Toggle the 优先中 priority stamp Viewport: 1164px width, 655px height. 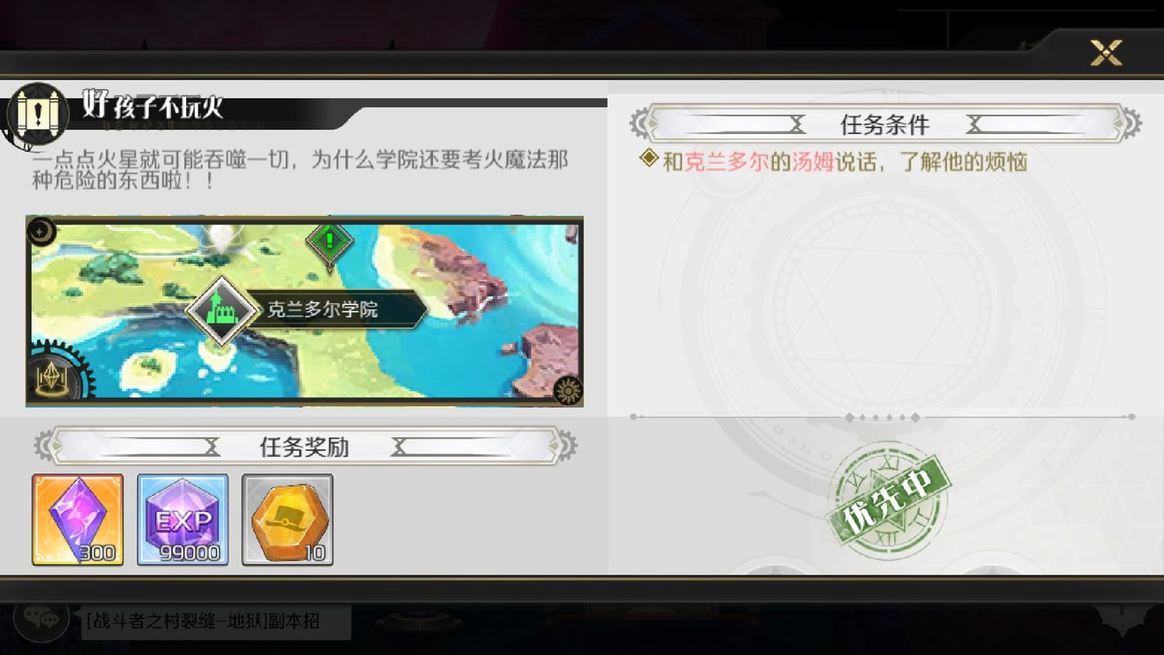(x=887, y=500)
